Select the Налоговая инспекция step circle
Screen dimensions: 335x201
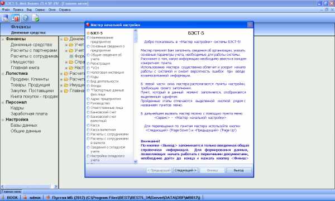tap(88, 73)
